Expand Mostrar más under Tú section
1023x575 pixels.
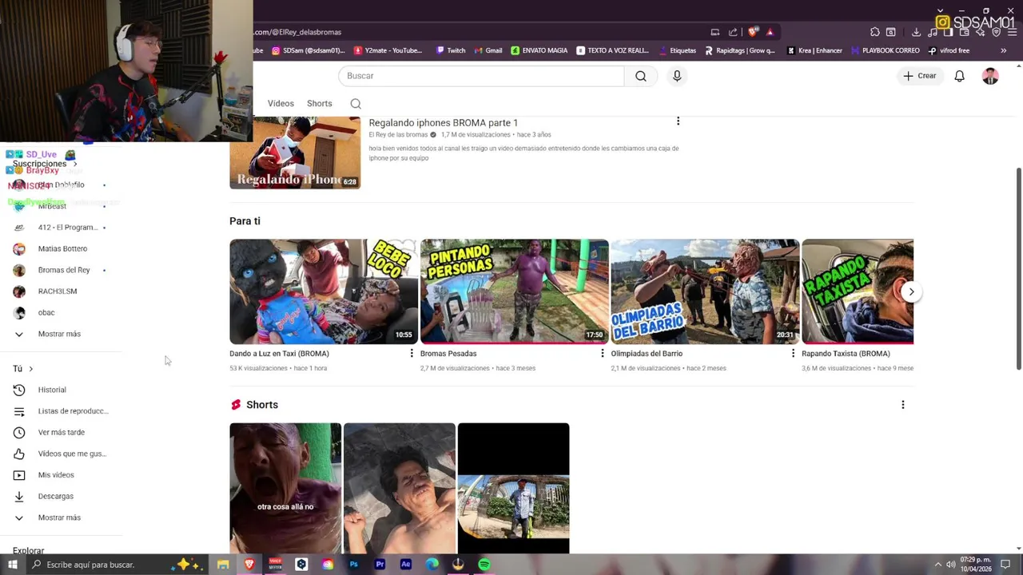pyautogui.click(x=61, y=517)
